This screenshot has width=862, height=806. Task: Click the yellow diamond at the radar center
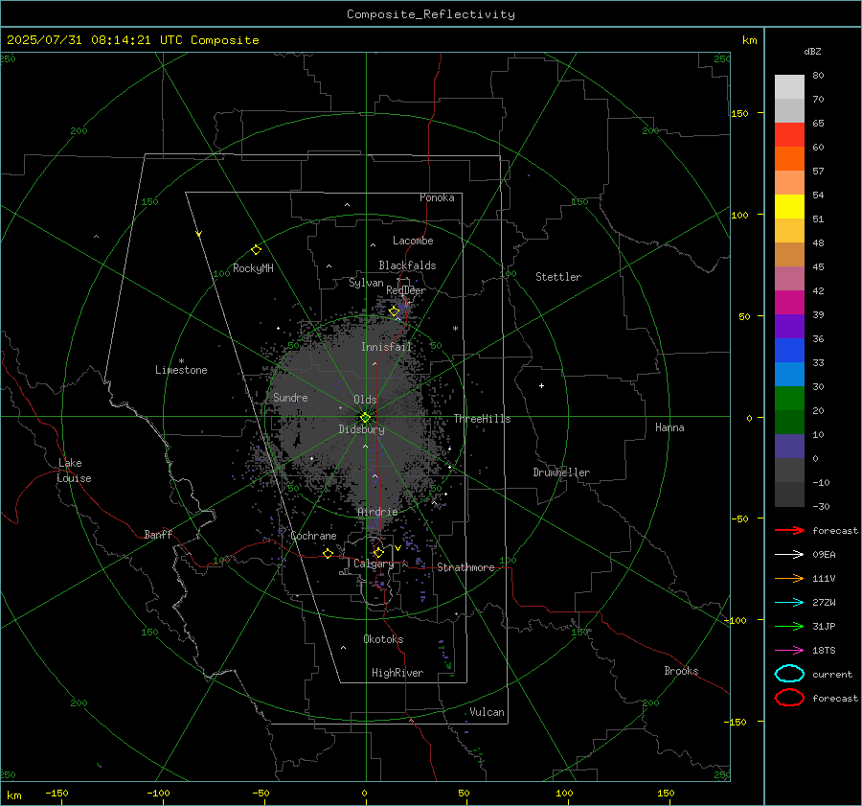[x=365, y=418]
